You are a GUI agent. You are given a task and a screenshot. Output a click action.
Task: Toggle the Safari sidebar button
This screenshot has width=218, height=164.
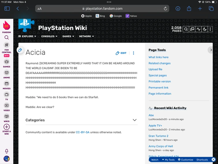(7, 9)
